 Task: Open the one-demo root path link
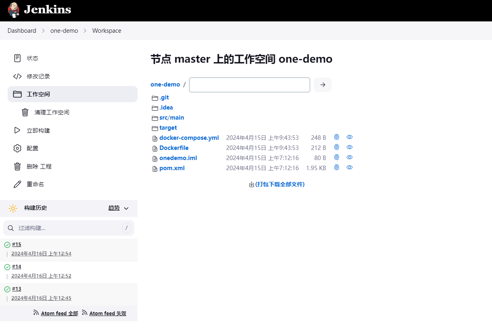click(x=165, y=84)
